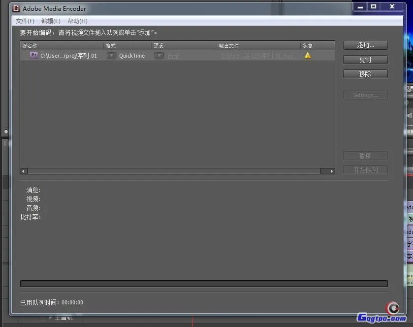This screenshot has width=413, height=327.
Task: Open the format dropdown beside QuickTime
Action: pyautogui.click(x=112, y=56)
